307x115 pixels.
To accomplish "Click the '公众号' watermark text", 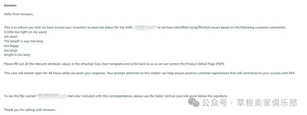I will click(x=215, y=103).
